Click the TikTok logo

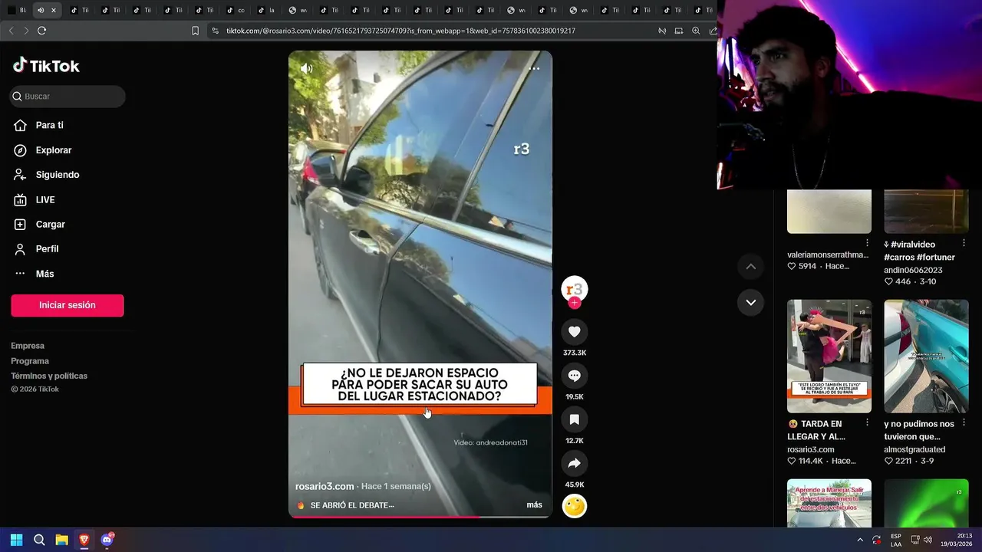46,66
